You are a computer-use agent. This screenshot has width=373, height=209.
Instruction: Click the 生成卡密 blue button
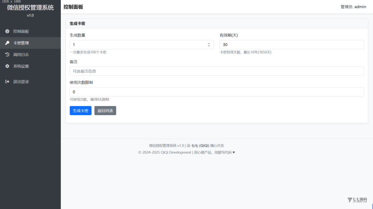pos(81,111)
